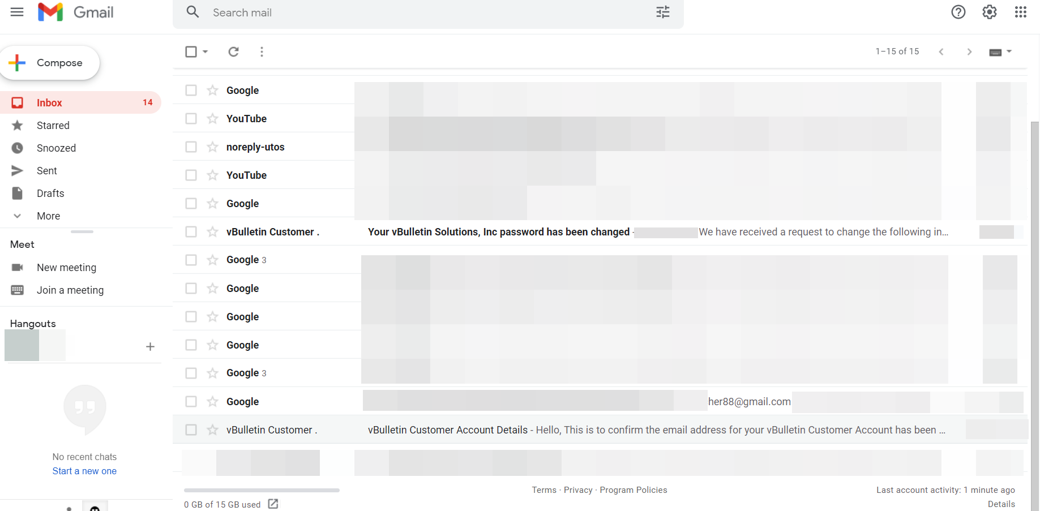This screenshot has width=1040, height=511.
Task: Check the noreply-utos email checkbox
Action: point(191,147)
